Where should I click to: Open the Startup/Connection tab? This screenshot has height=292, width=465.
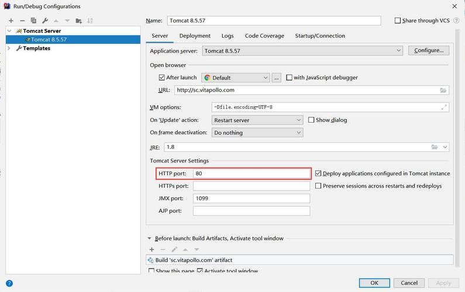pyautogui.click(x=320, y=36)
